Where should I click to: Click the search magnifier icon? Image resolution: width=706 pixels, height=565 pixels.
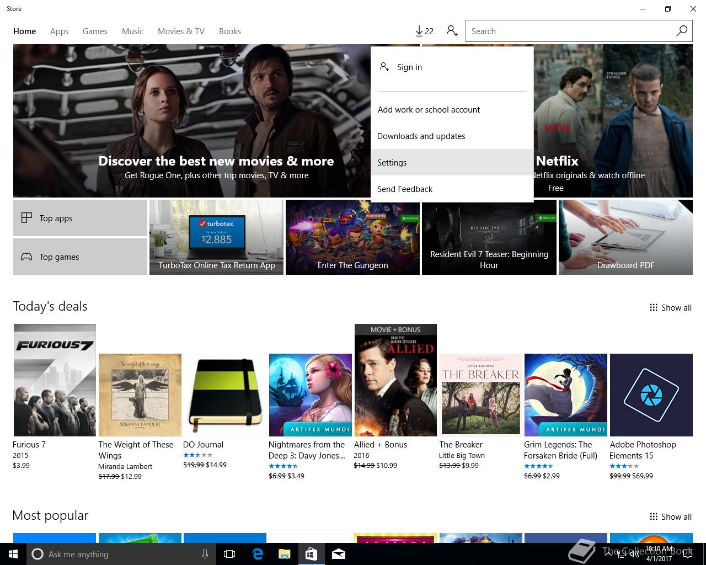pos(682,31)
